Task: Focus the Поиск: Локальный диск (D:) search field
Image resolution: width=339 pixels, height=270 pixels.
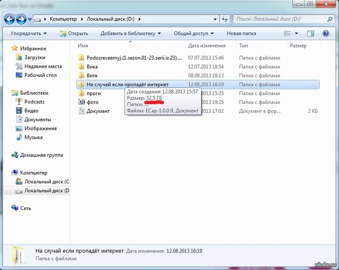Action: (280, 19)
